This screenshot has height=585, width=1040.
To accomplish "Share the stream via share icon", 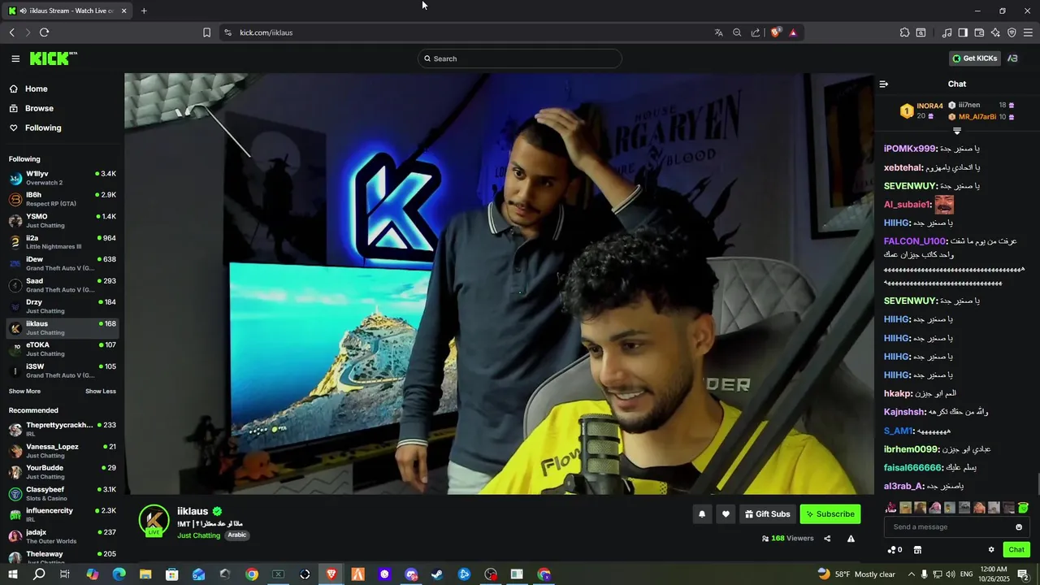I will click(827, 538).
